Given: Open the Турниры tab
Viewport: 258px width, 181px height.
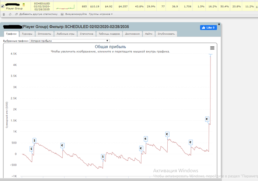Looking at the screenshot, I should pyautogui.click(x=27, y=34).
